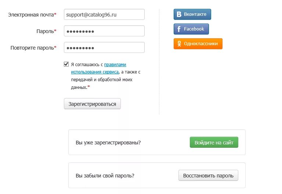The image size is (282, 194).
Task: Sign up via the Вконтакте button
Action: tap(192, 14)
